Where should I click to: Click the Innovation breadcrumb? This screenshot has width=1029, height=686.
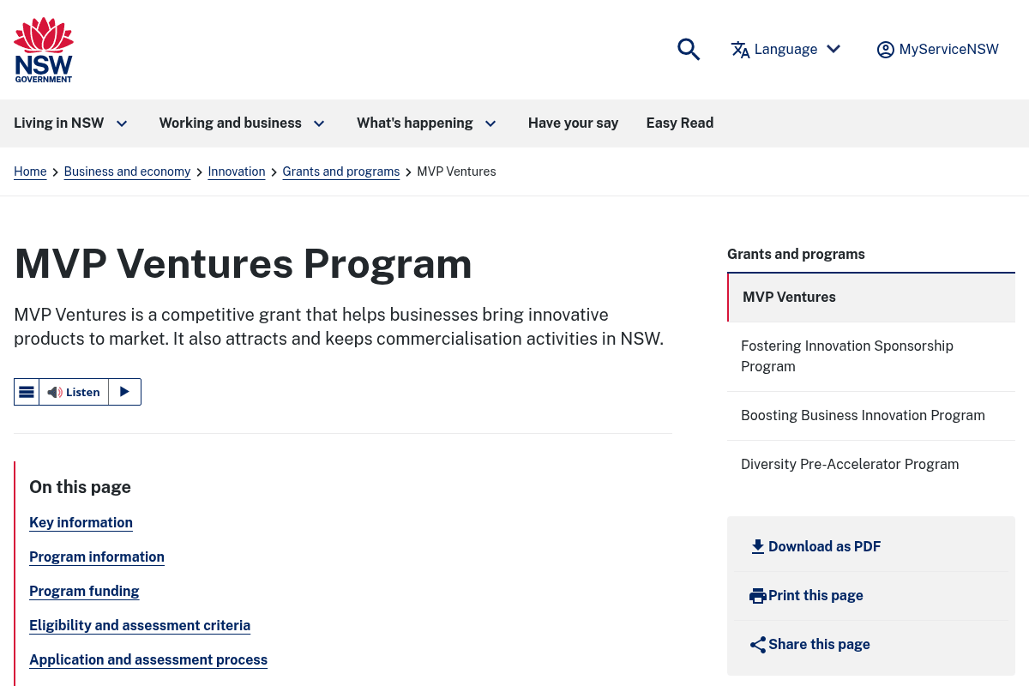[x=237, y=171]
